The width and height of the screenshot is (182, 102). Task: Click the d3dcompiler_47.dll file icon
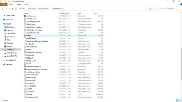pos(25,22)
